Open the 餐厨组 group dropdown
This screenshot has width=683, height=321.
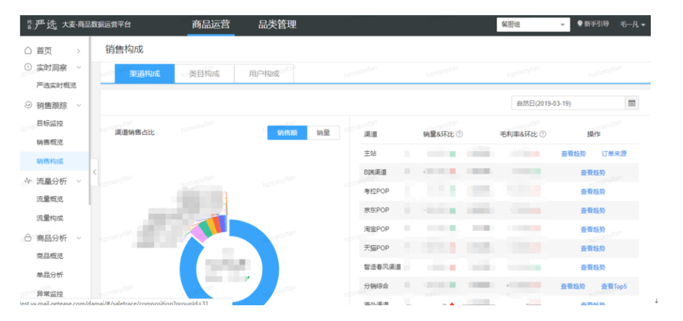pos(533,25)
